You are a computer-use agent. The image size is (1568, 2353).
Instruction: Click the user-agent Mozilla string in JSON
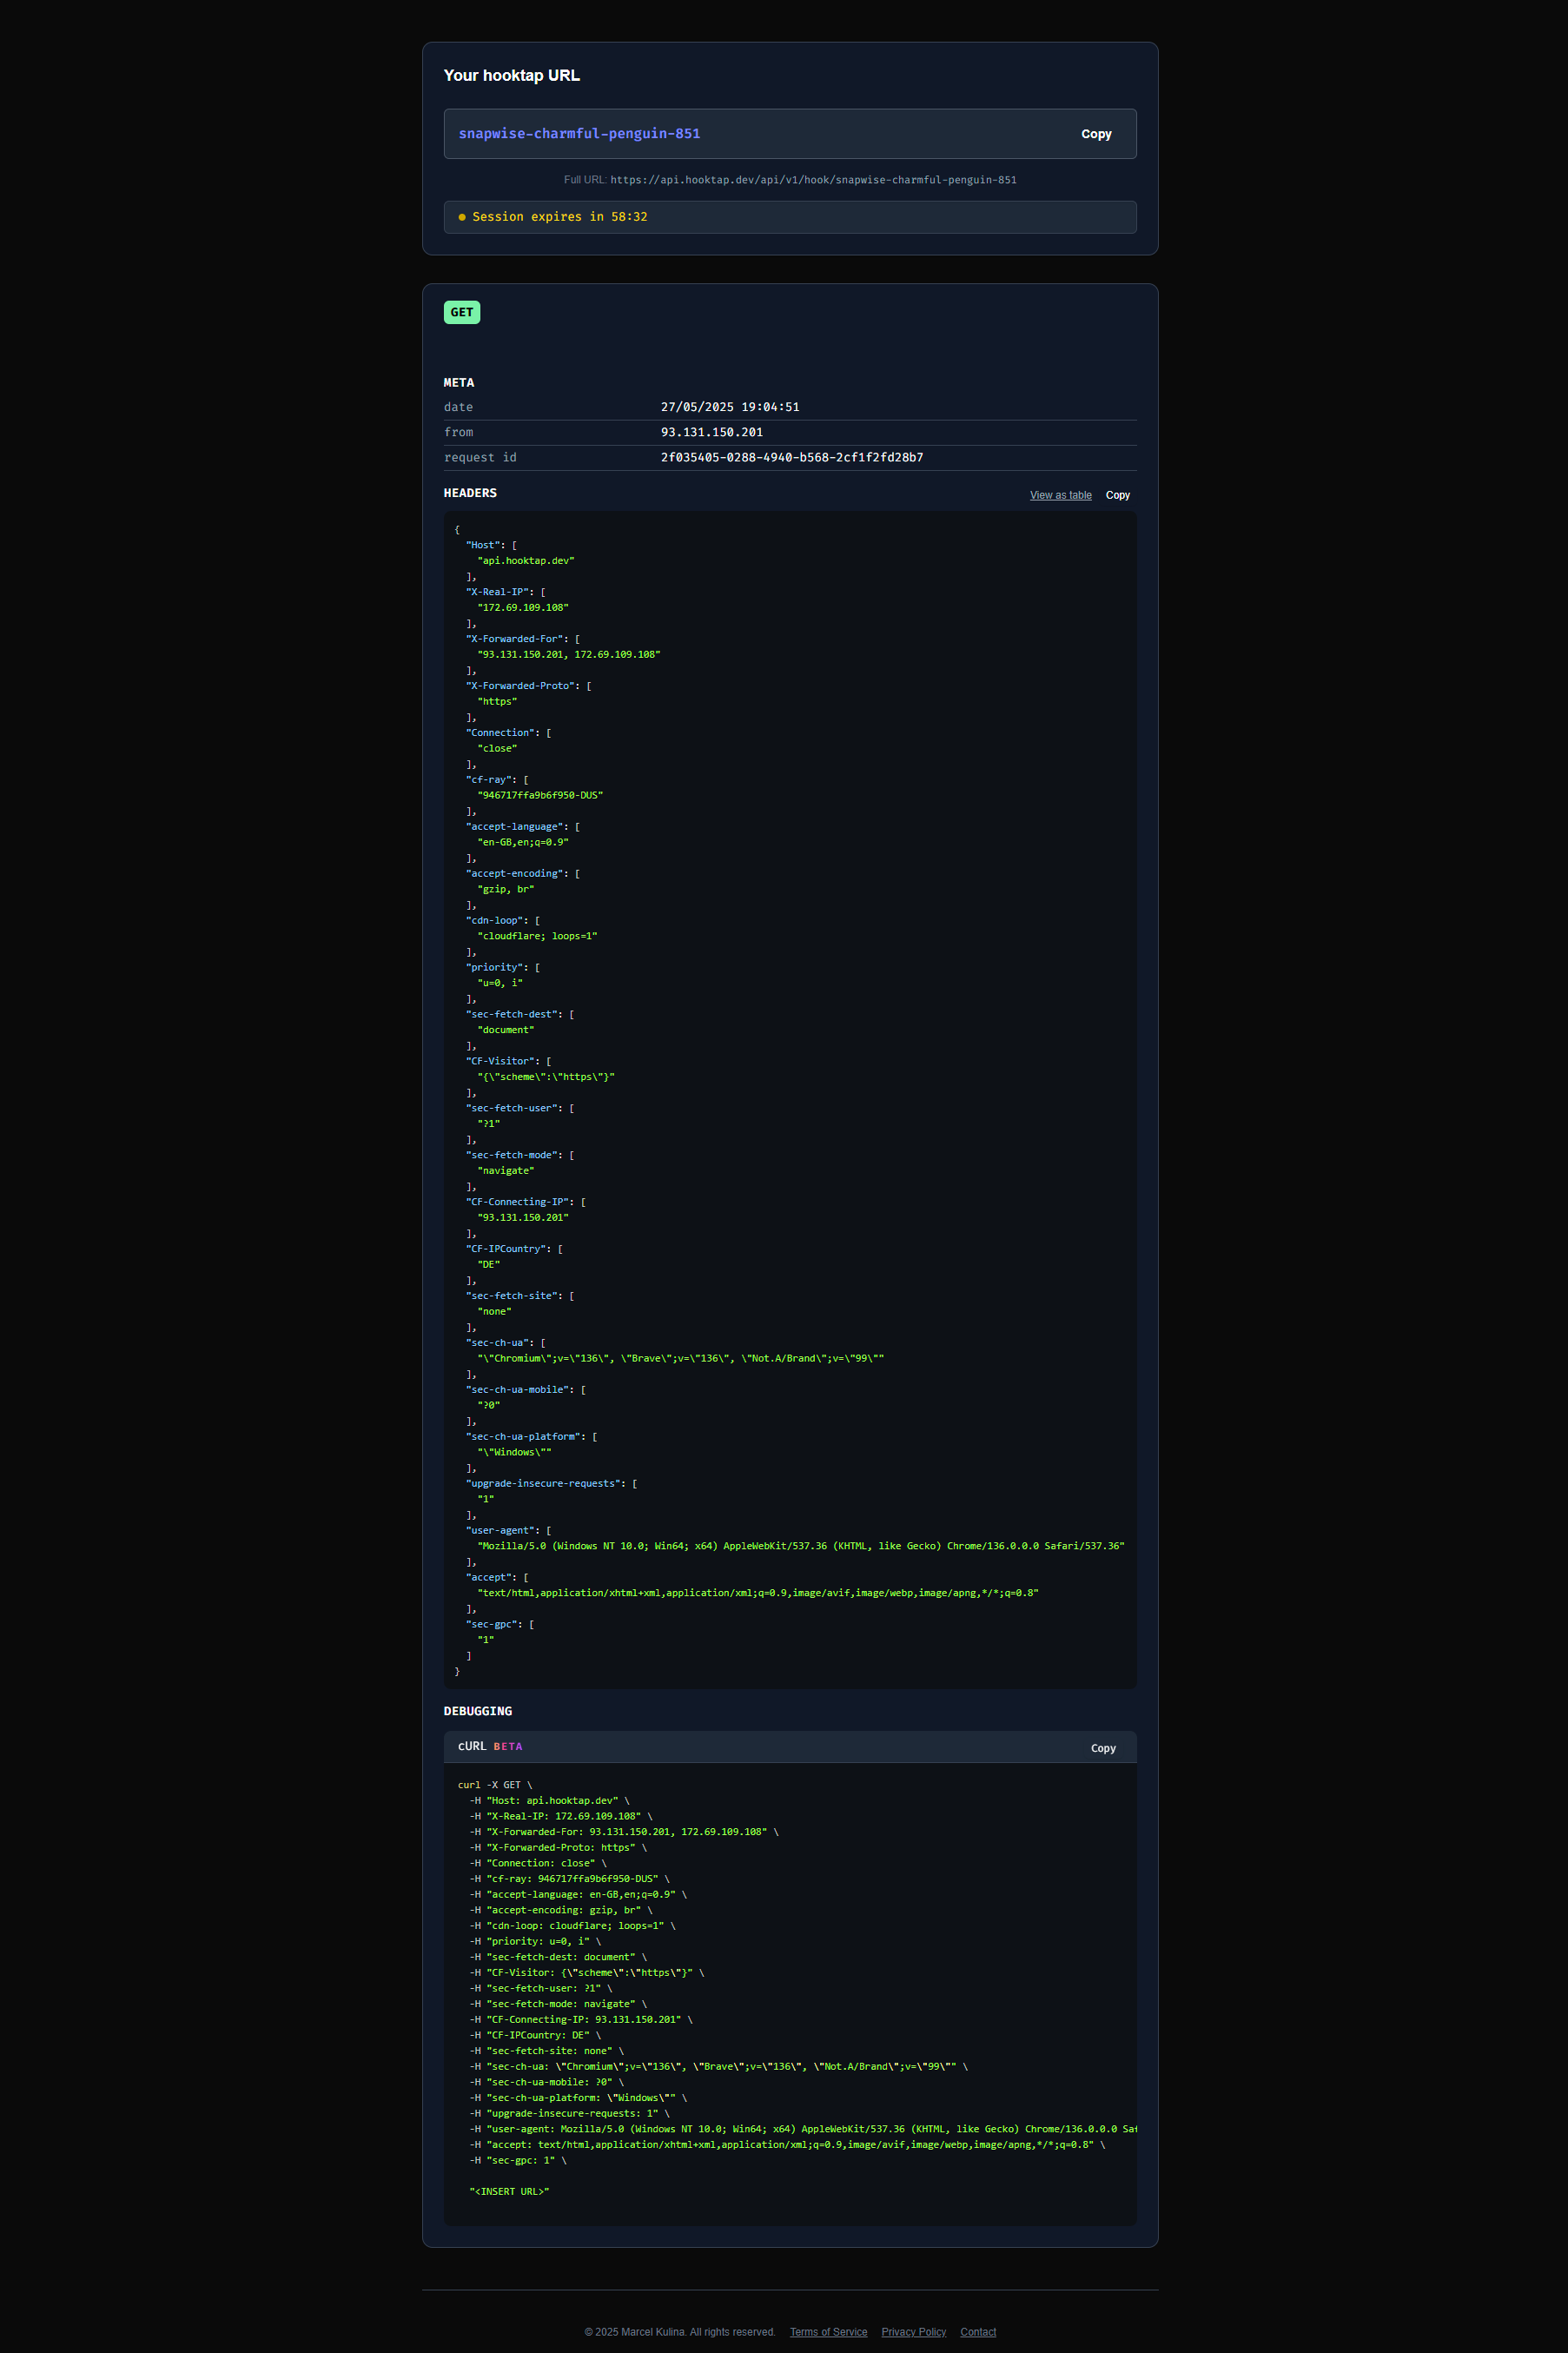pyautogui.click(x=801, y=1546)
